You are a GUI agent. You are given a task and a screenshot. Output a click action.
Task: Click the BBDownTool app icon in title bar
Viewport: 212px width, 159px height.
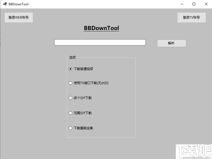[5, 4]
